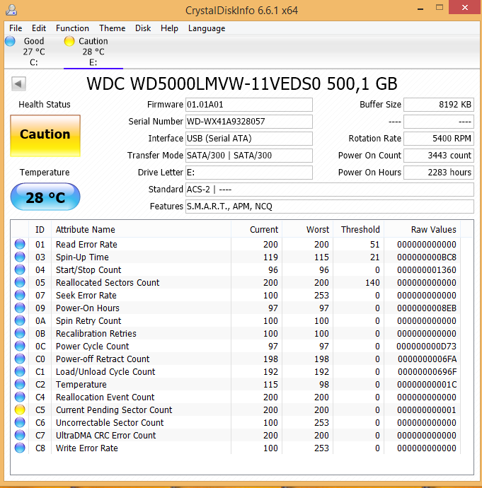Click raw value 000000000BC8 for Spin-Up Time
Viewport: 482px width, 488px height.
[427, 257]
